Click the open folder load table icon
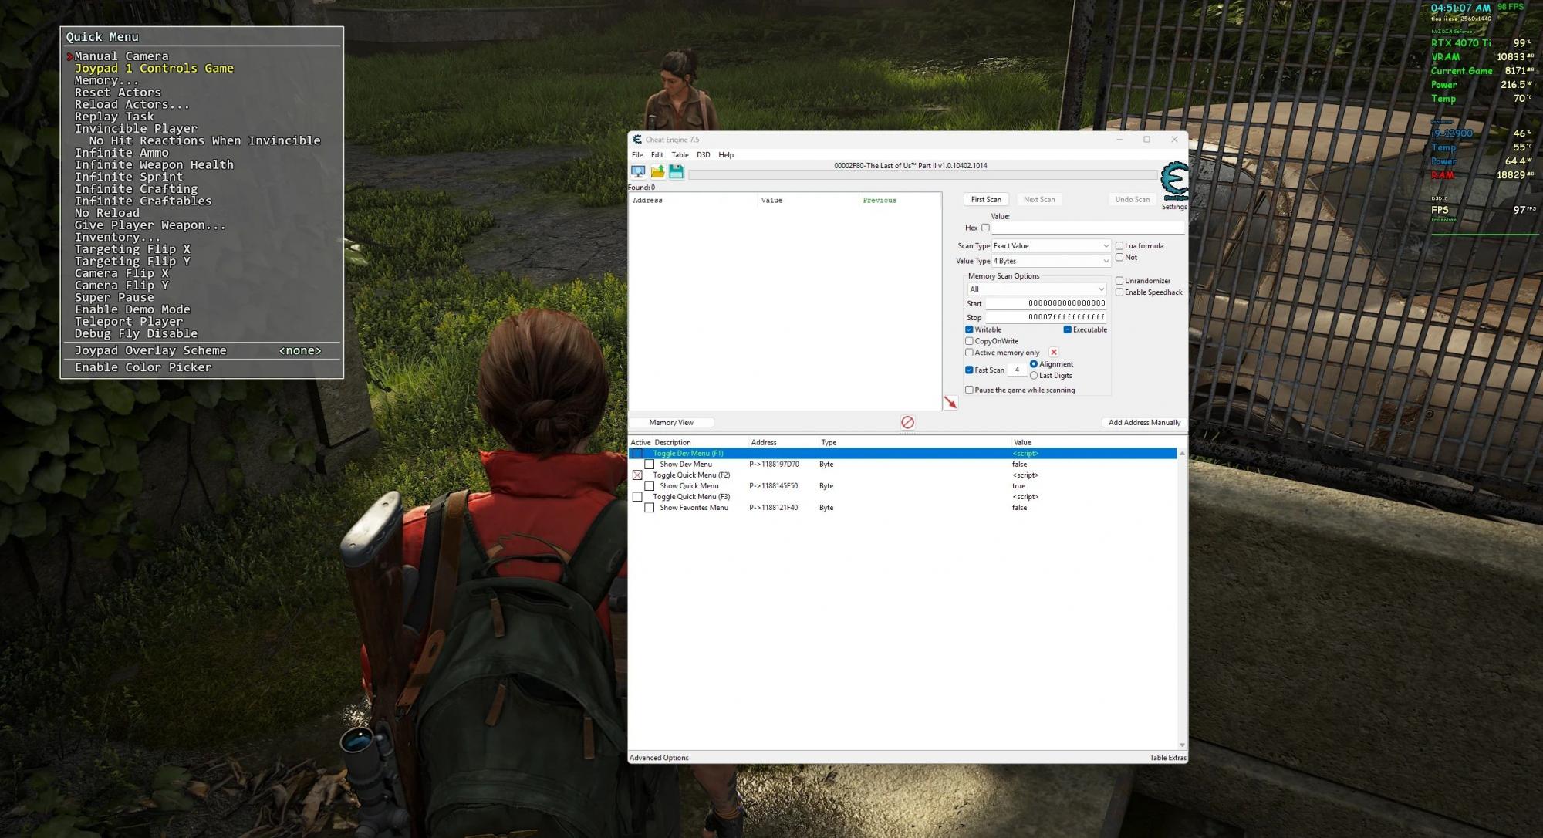This screenshot has height=838, width=1543. [657, 171]
